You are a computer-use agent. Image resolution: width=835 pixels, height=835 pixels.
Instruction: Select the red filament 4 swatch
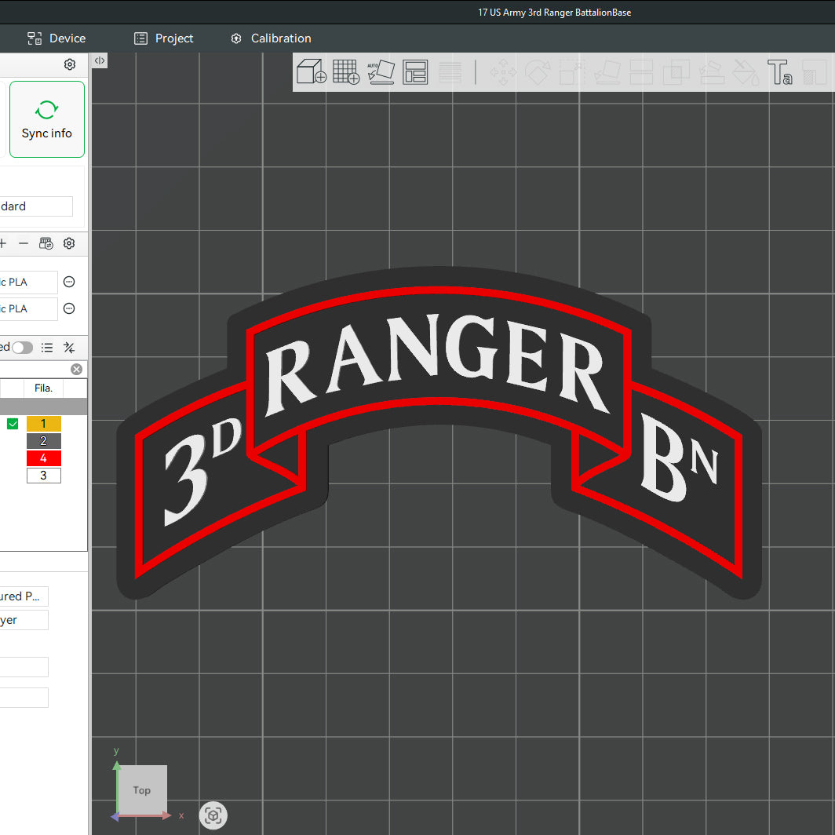point(43,458)
